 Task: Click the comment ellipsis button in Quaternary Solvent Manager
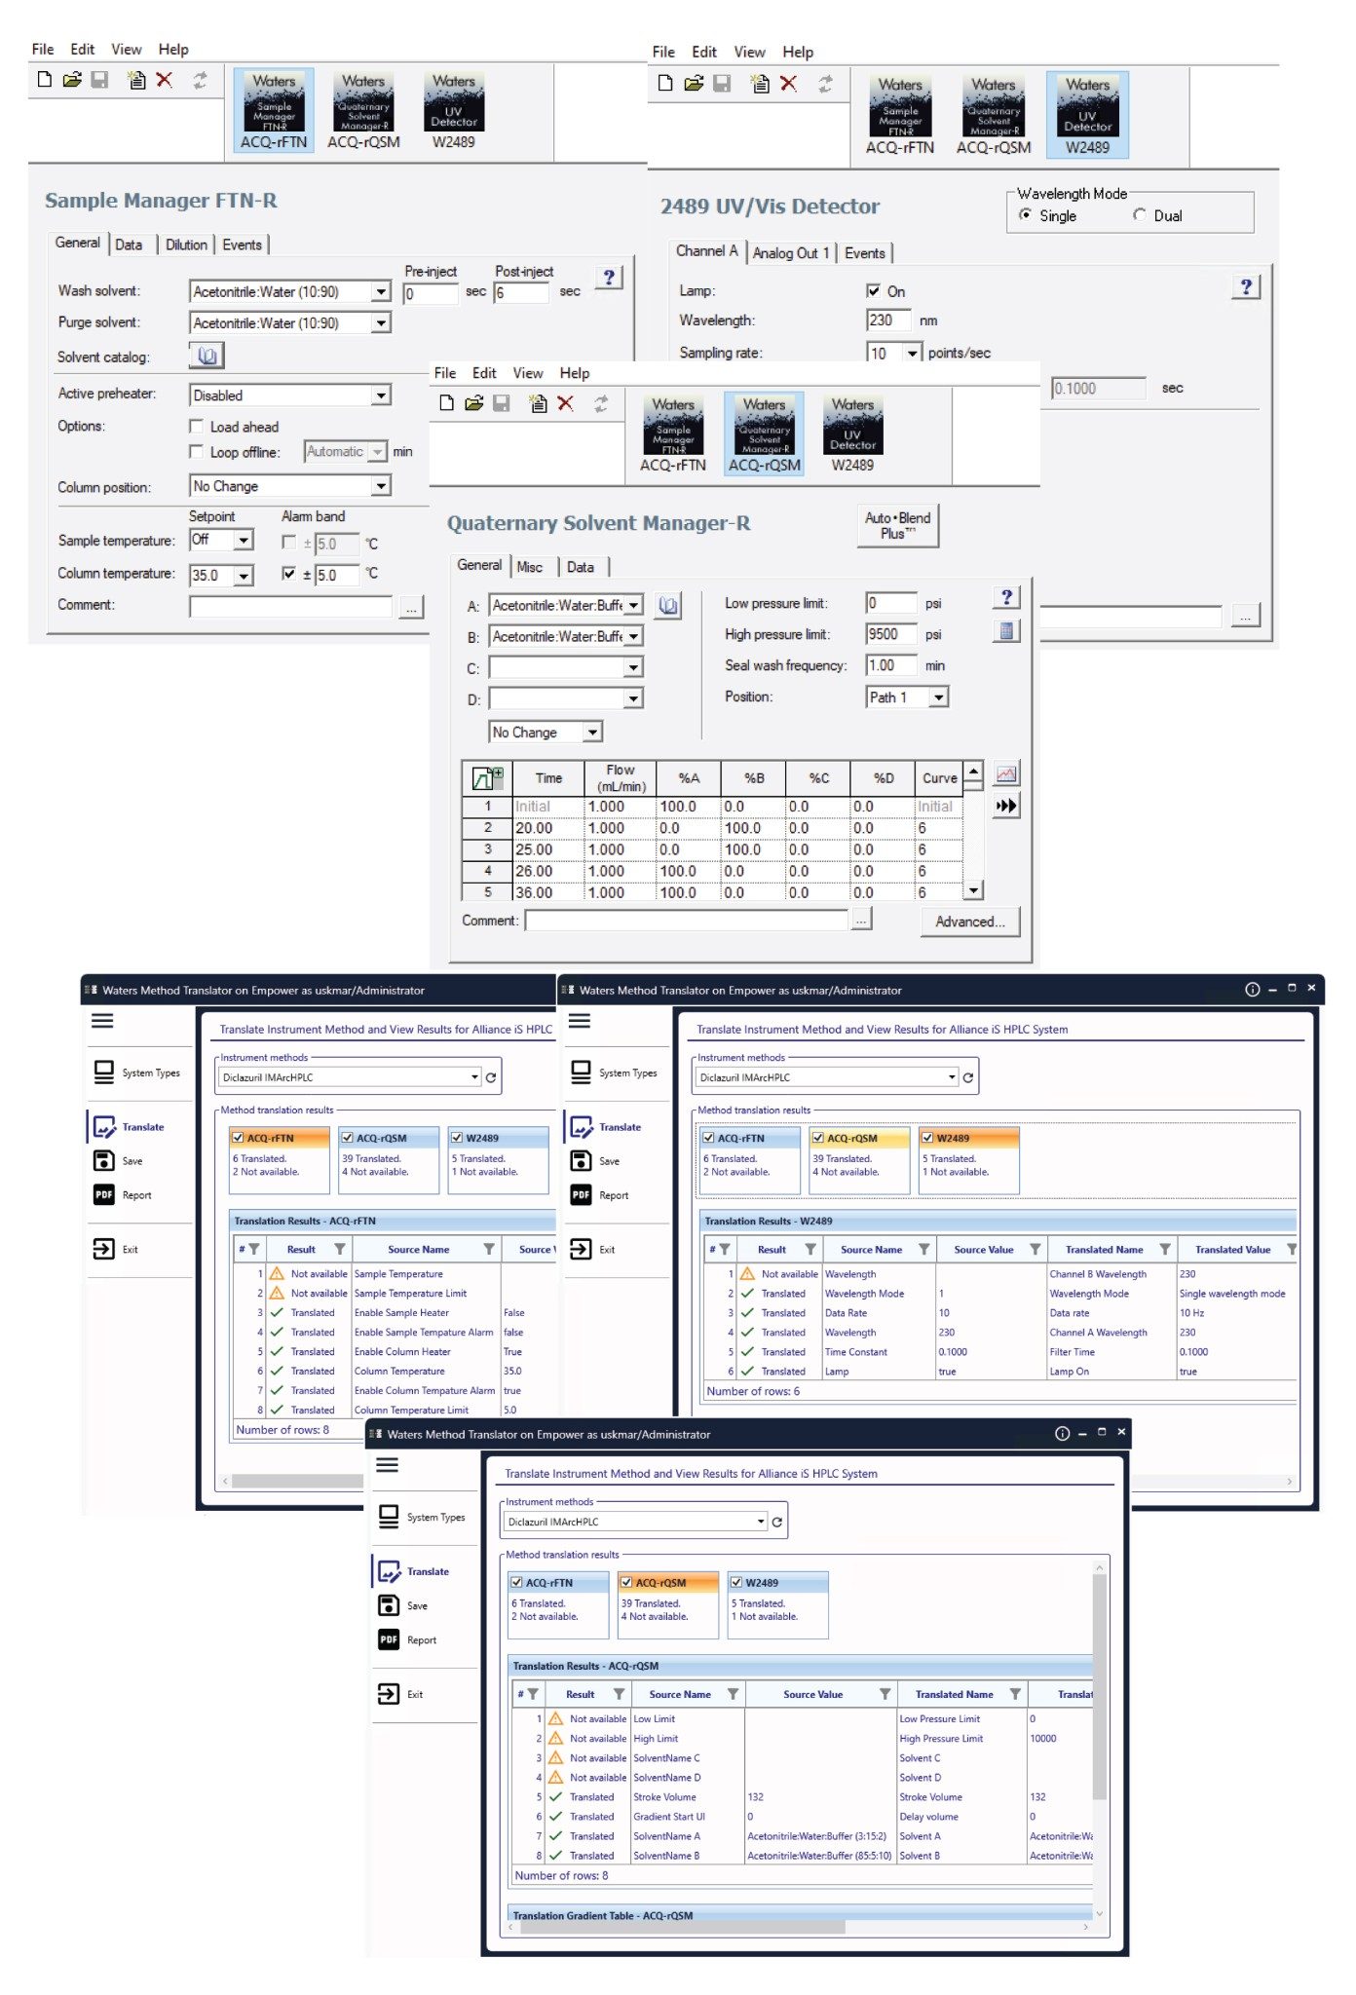coord(861,920)
